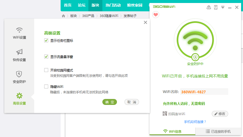The width and height of the screenshot is (243, 137).
Task: Click the 确定 button
Action: (110, 102)
